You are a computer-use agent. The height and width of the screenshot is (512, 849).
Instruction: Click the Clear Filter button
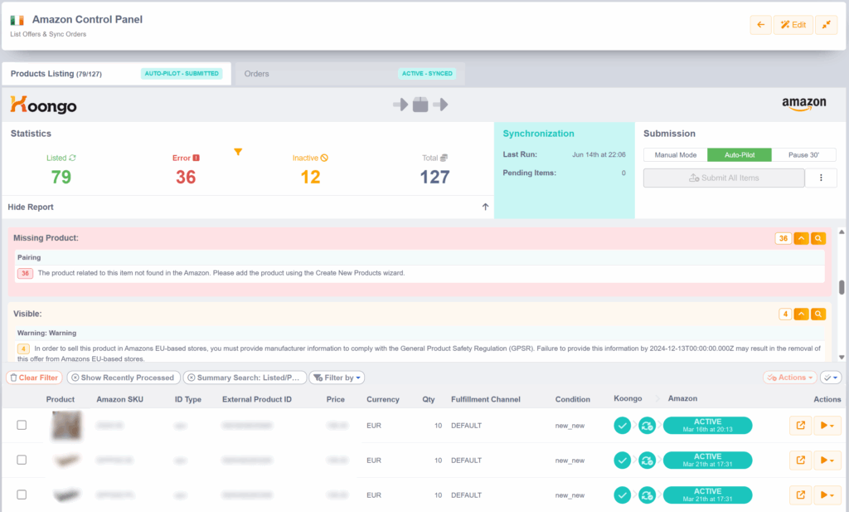(34, 378)
